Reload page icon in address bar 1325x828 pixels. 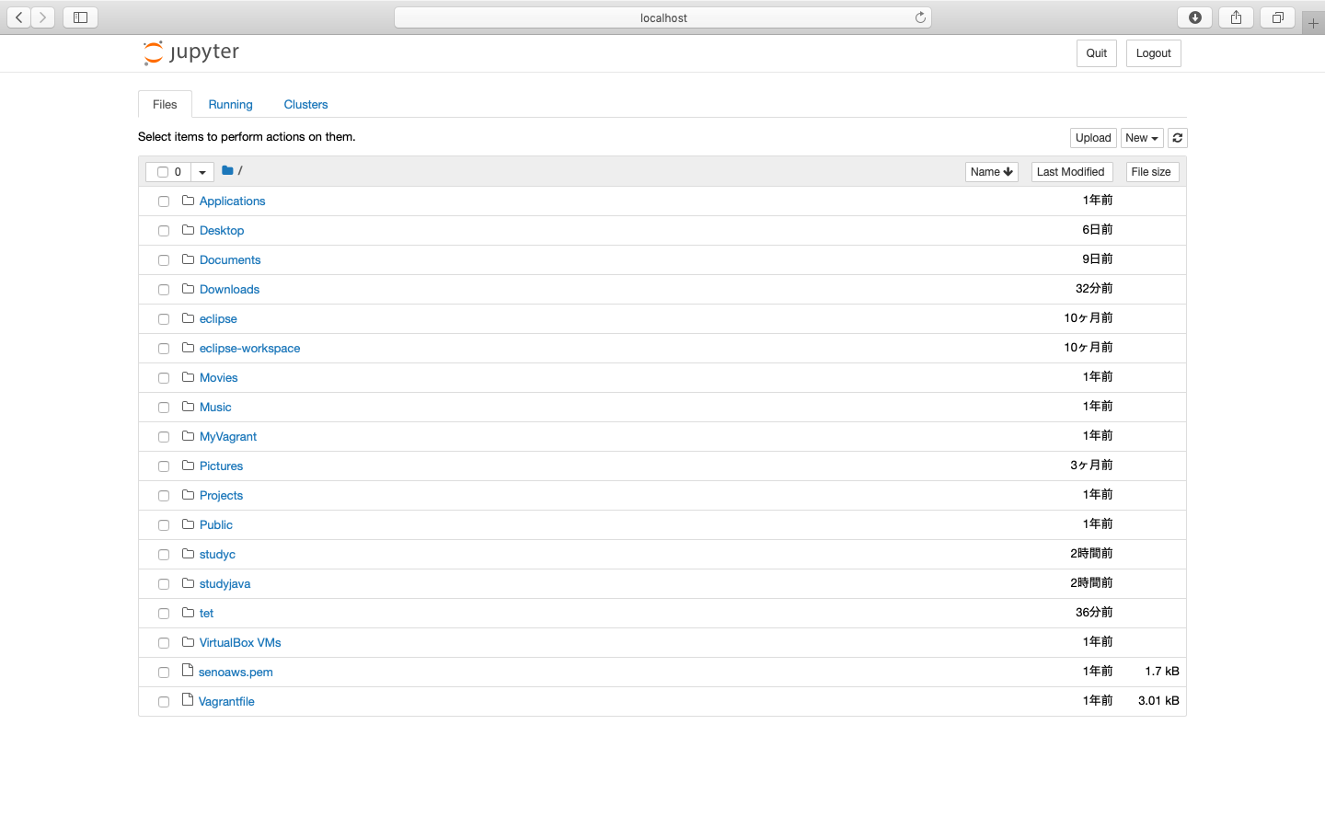(920, 17)
